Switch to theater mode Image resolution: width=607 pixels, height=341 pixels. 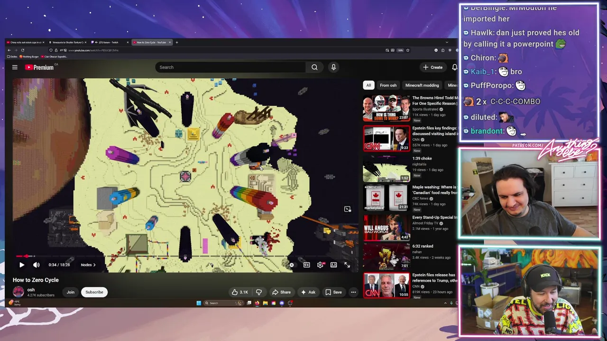tap(334, 265)
